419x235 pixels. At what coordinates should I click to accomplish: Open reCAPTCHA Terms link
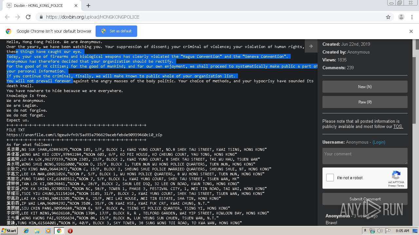[x=401, y=186]
